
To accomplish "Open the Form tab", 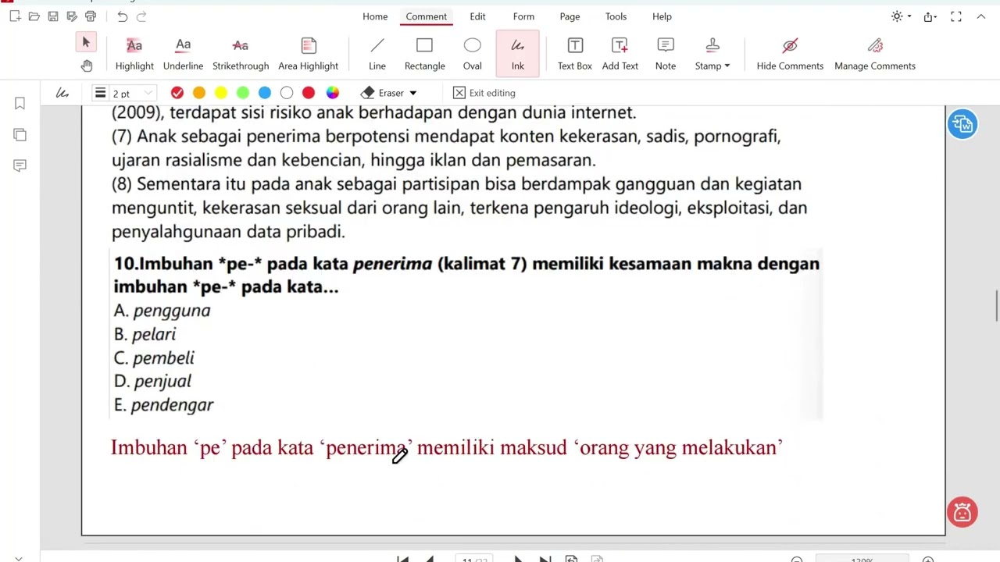I will (x=523, y=16).
